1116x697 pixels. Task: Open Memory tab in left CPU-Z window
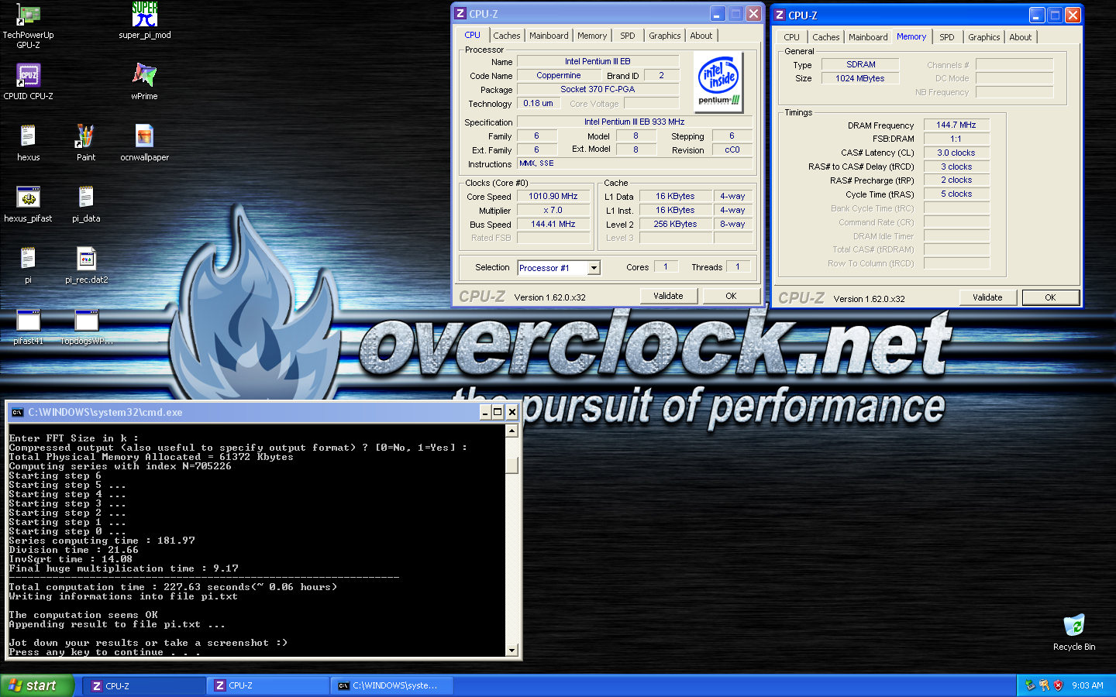[x=592, y=36]
